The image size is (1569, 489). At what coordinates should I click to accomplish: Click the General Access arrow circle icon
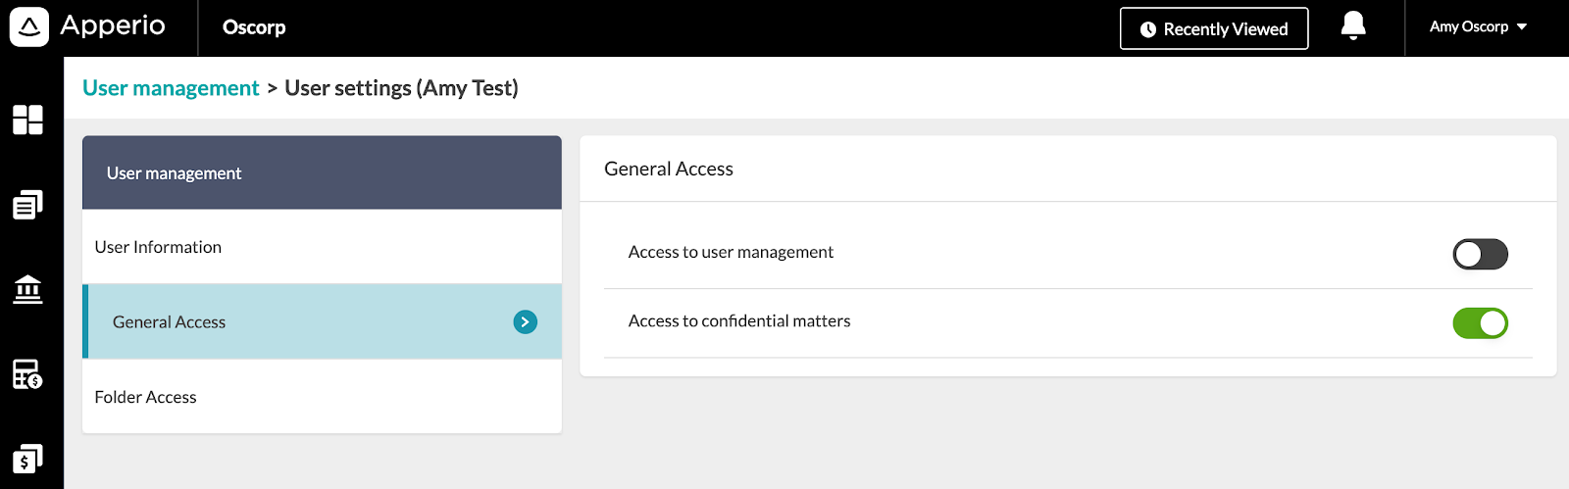pyautogui.click(x=526, y=321)
